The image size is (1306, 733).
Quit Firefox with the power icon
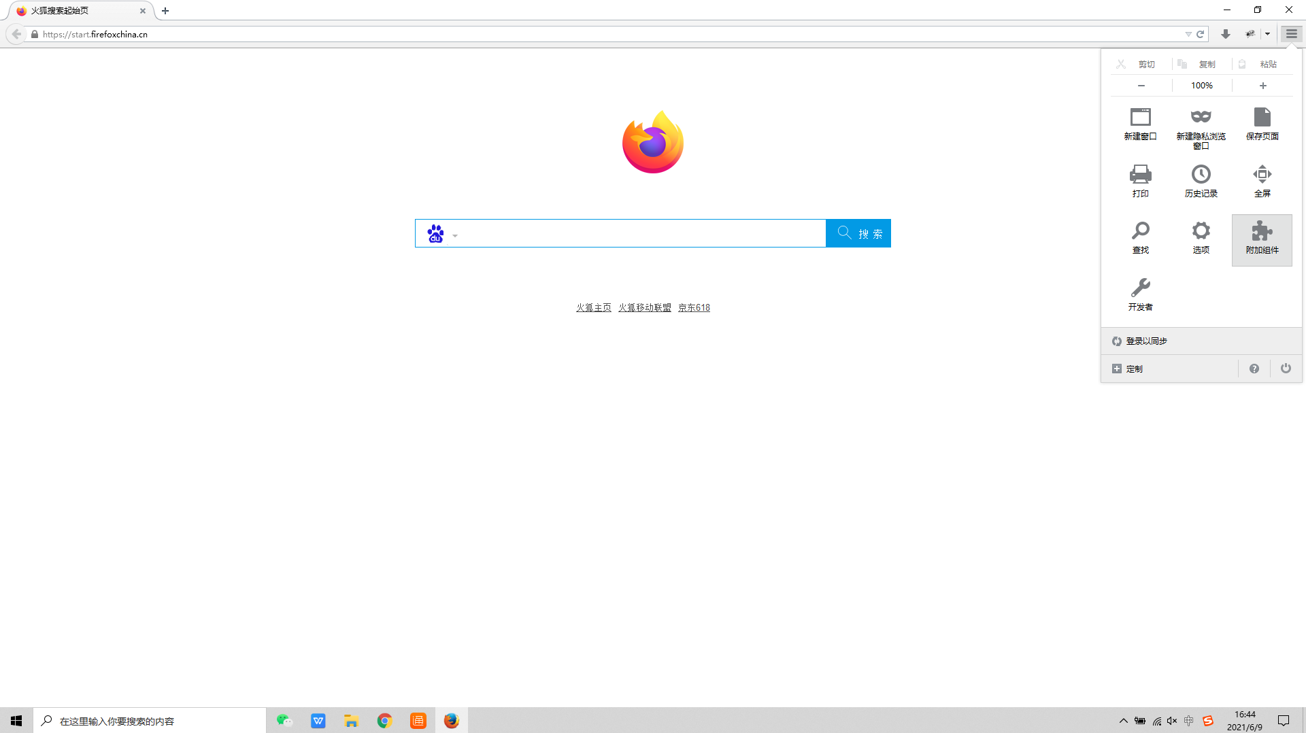[1286, 369]
